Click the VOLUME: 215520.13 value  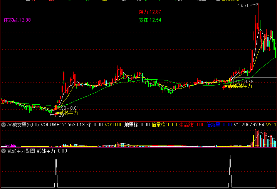point(63,125)
